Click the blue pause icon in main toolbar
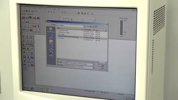This screenshot has width=178, height=100. click(x=92, y=14)
